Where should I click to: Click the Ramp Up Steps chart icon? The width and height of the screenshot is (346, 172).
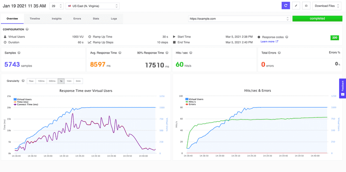click(x=90, y=42)
